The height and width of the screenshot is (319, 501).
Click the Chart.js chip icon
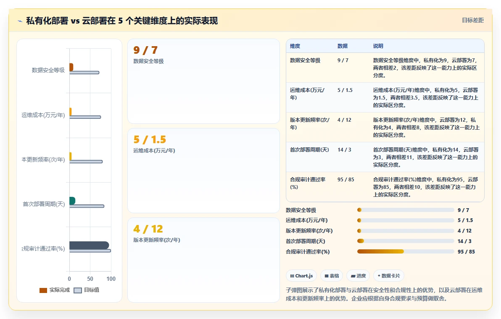tap(292, 276)
